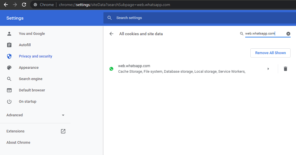The image size is (296, 155).
Task: Expand the Advanced settings section
Action: tap(35, 115)
